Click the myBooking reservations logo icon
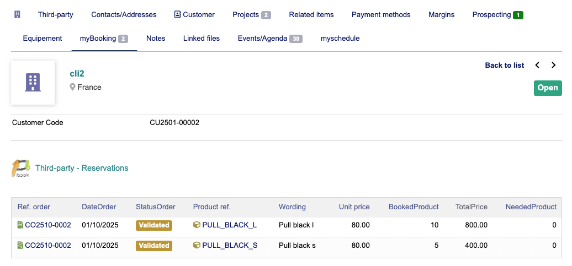 point(21,168)
